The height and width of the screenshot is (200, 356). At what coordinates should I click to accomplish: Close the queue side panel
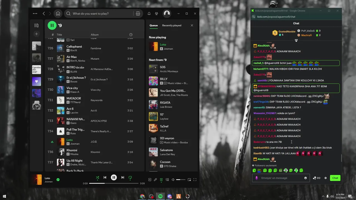[x=192, y=25]
